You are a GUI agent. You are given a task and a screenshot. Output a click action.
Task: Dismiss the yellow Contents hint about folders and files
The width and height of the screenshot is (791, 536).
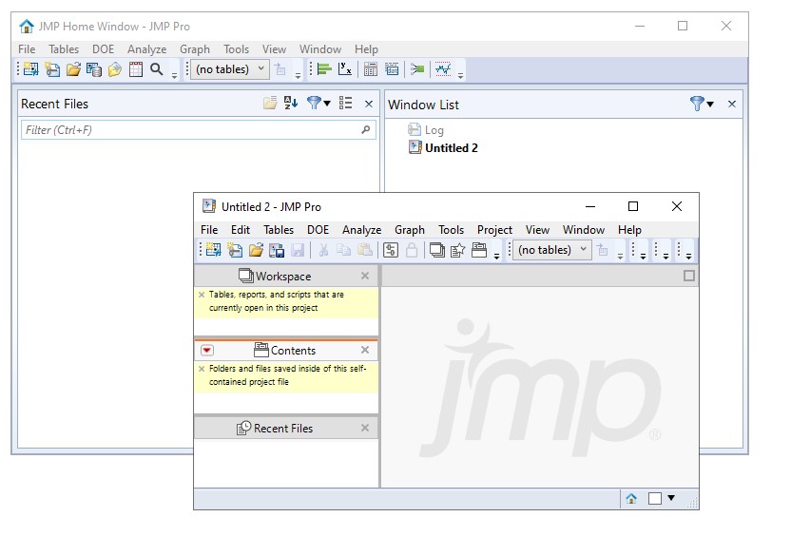point(202,369)
